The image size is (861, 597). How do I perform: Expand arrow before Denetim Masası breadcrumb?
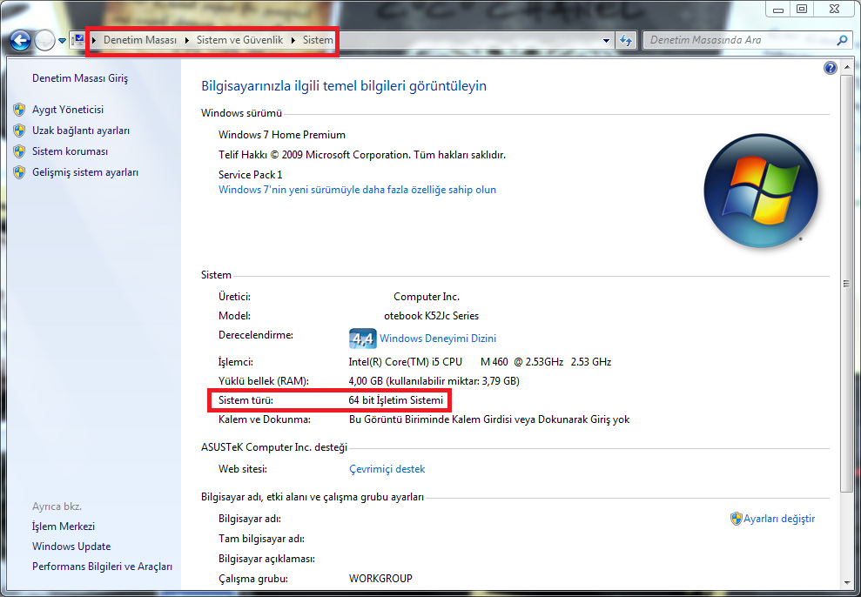click(94, 40)
